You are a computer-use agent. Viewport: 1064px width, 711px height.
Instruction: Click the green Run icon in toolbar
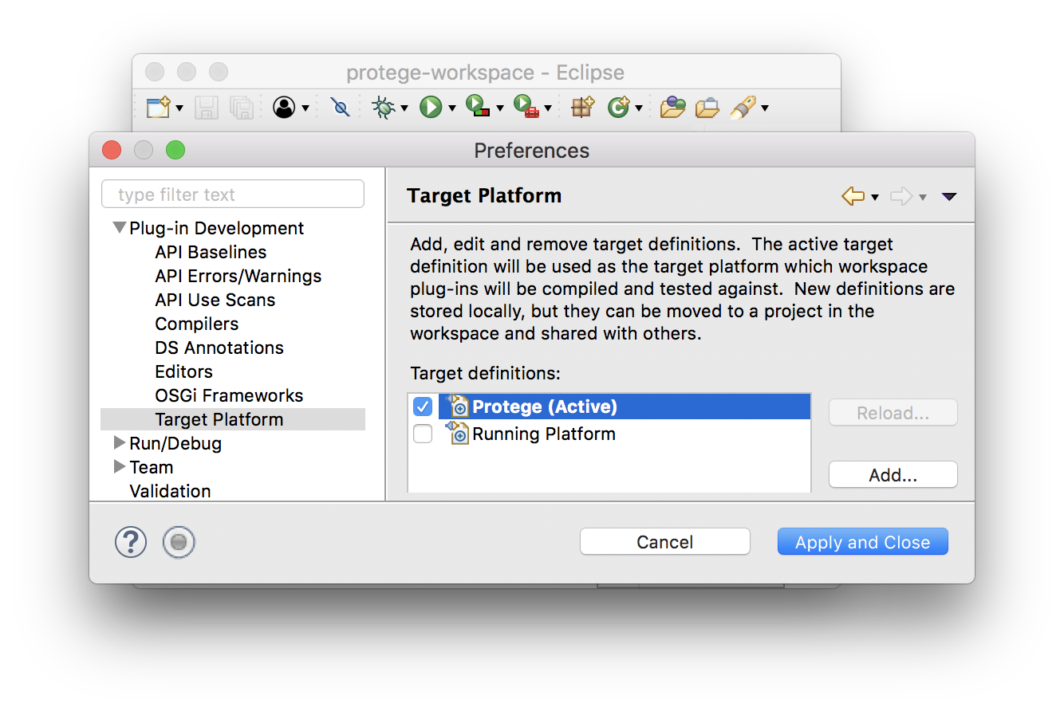(x=431, y=107)
